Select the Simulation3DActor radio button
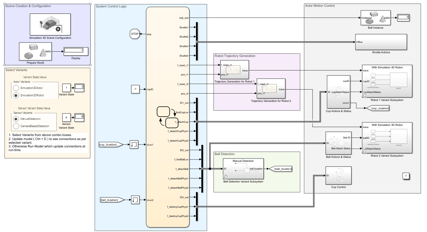The width and height of the screenshot is (427, 232). pos(16,88)
